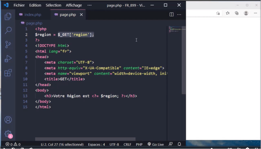Open Collections in browser window
Image resolution: width=261 pixels, height=149 pixels.
[237, 13]
